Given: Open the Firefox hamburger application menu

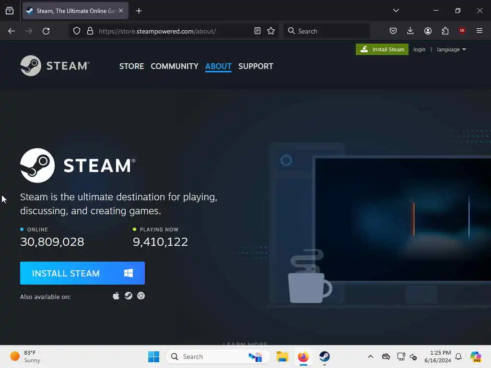Looking at the screenshot, I should pos(479,31).
